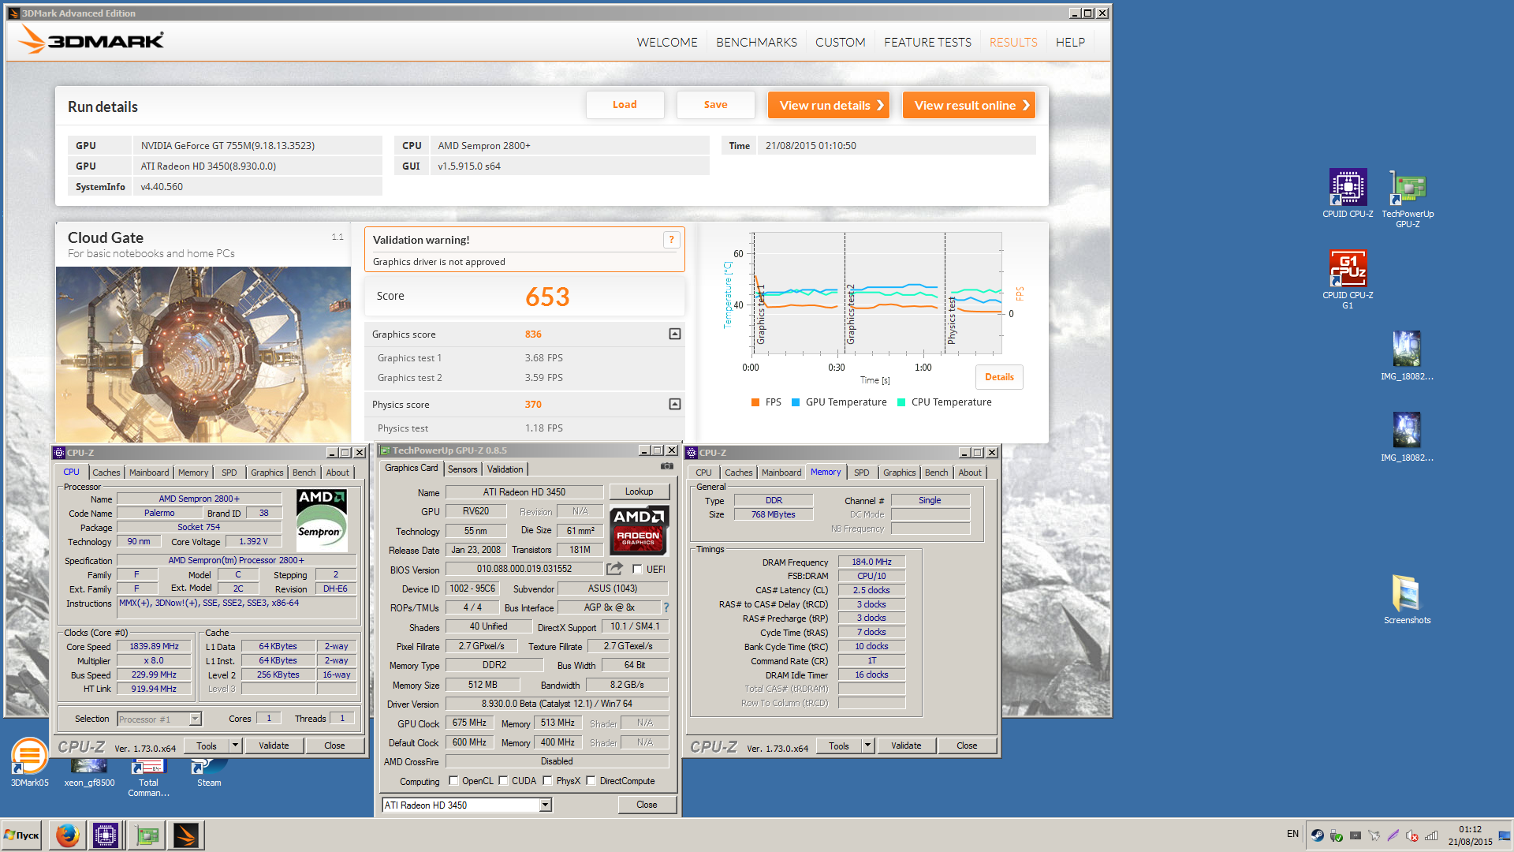Viewport: 1514px width, 852px height.
Task: Open the lower IMG_18082 desktop image file
Action: click(x=1407, y=437)
